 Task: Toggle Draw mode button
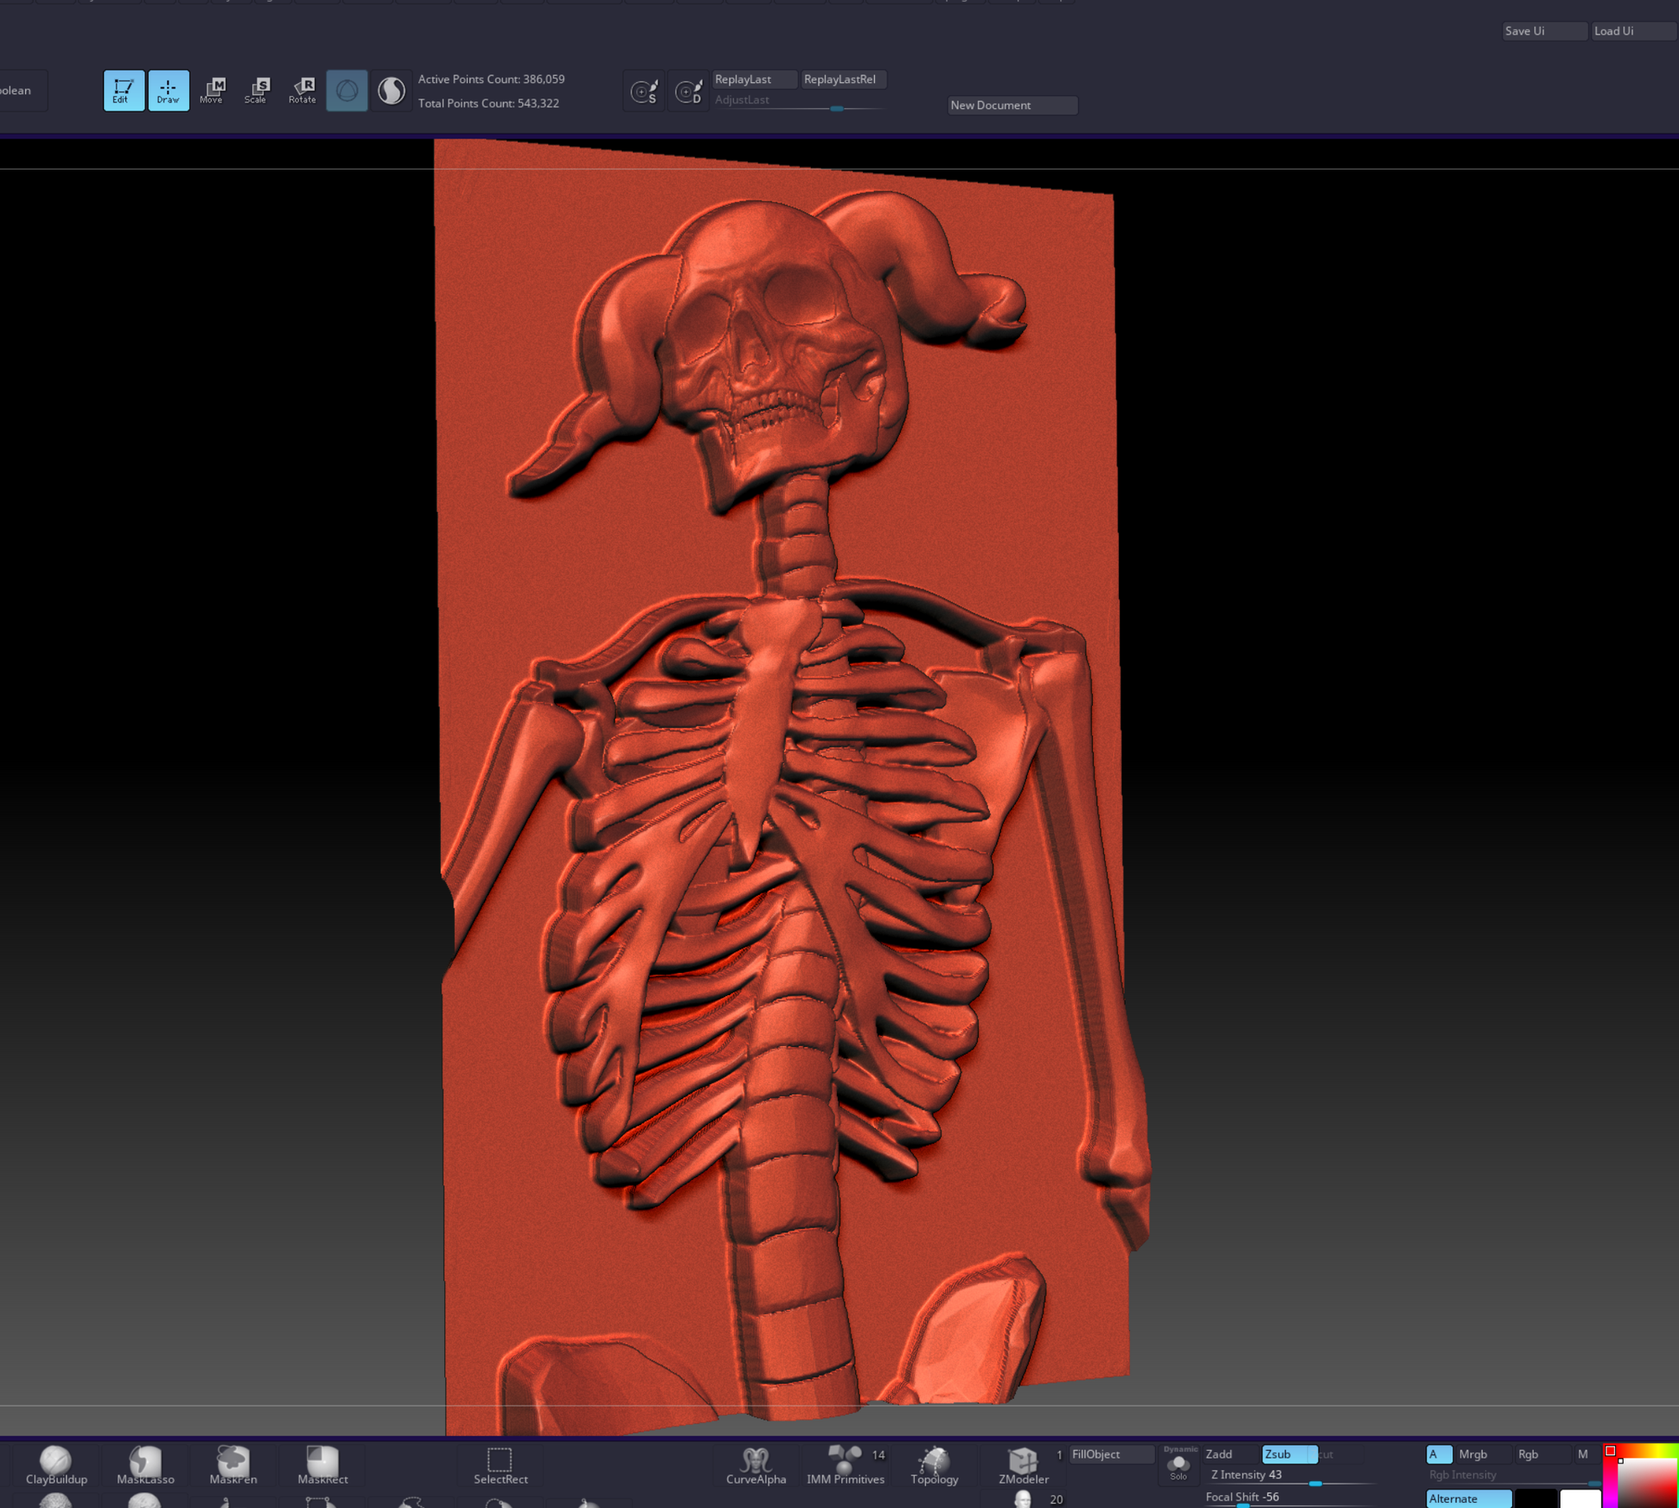coord(168,90)
